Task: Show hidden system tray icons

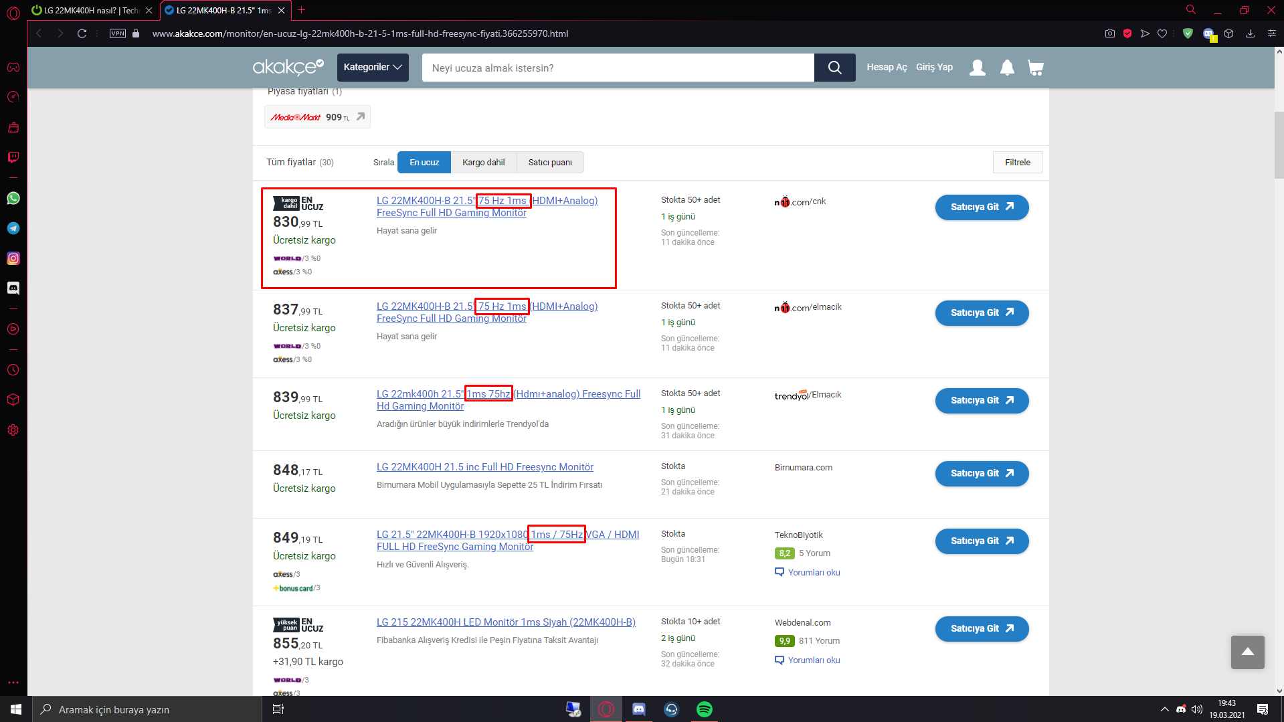Action: (x=1164, y=709)
